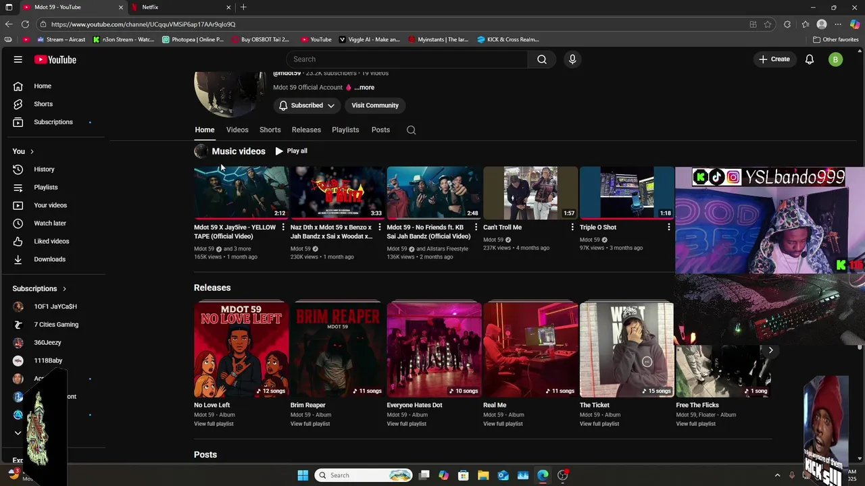This screenshot has height=486, width=865.
Task: Switch to the channel Playlists tab
Action: pyautogui.click(x=345, y=130)
